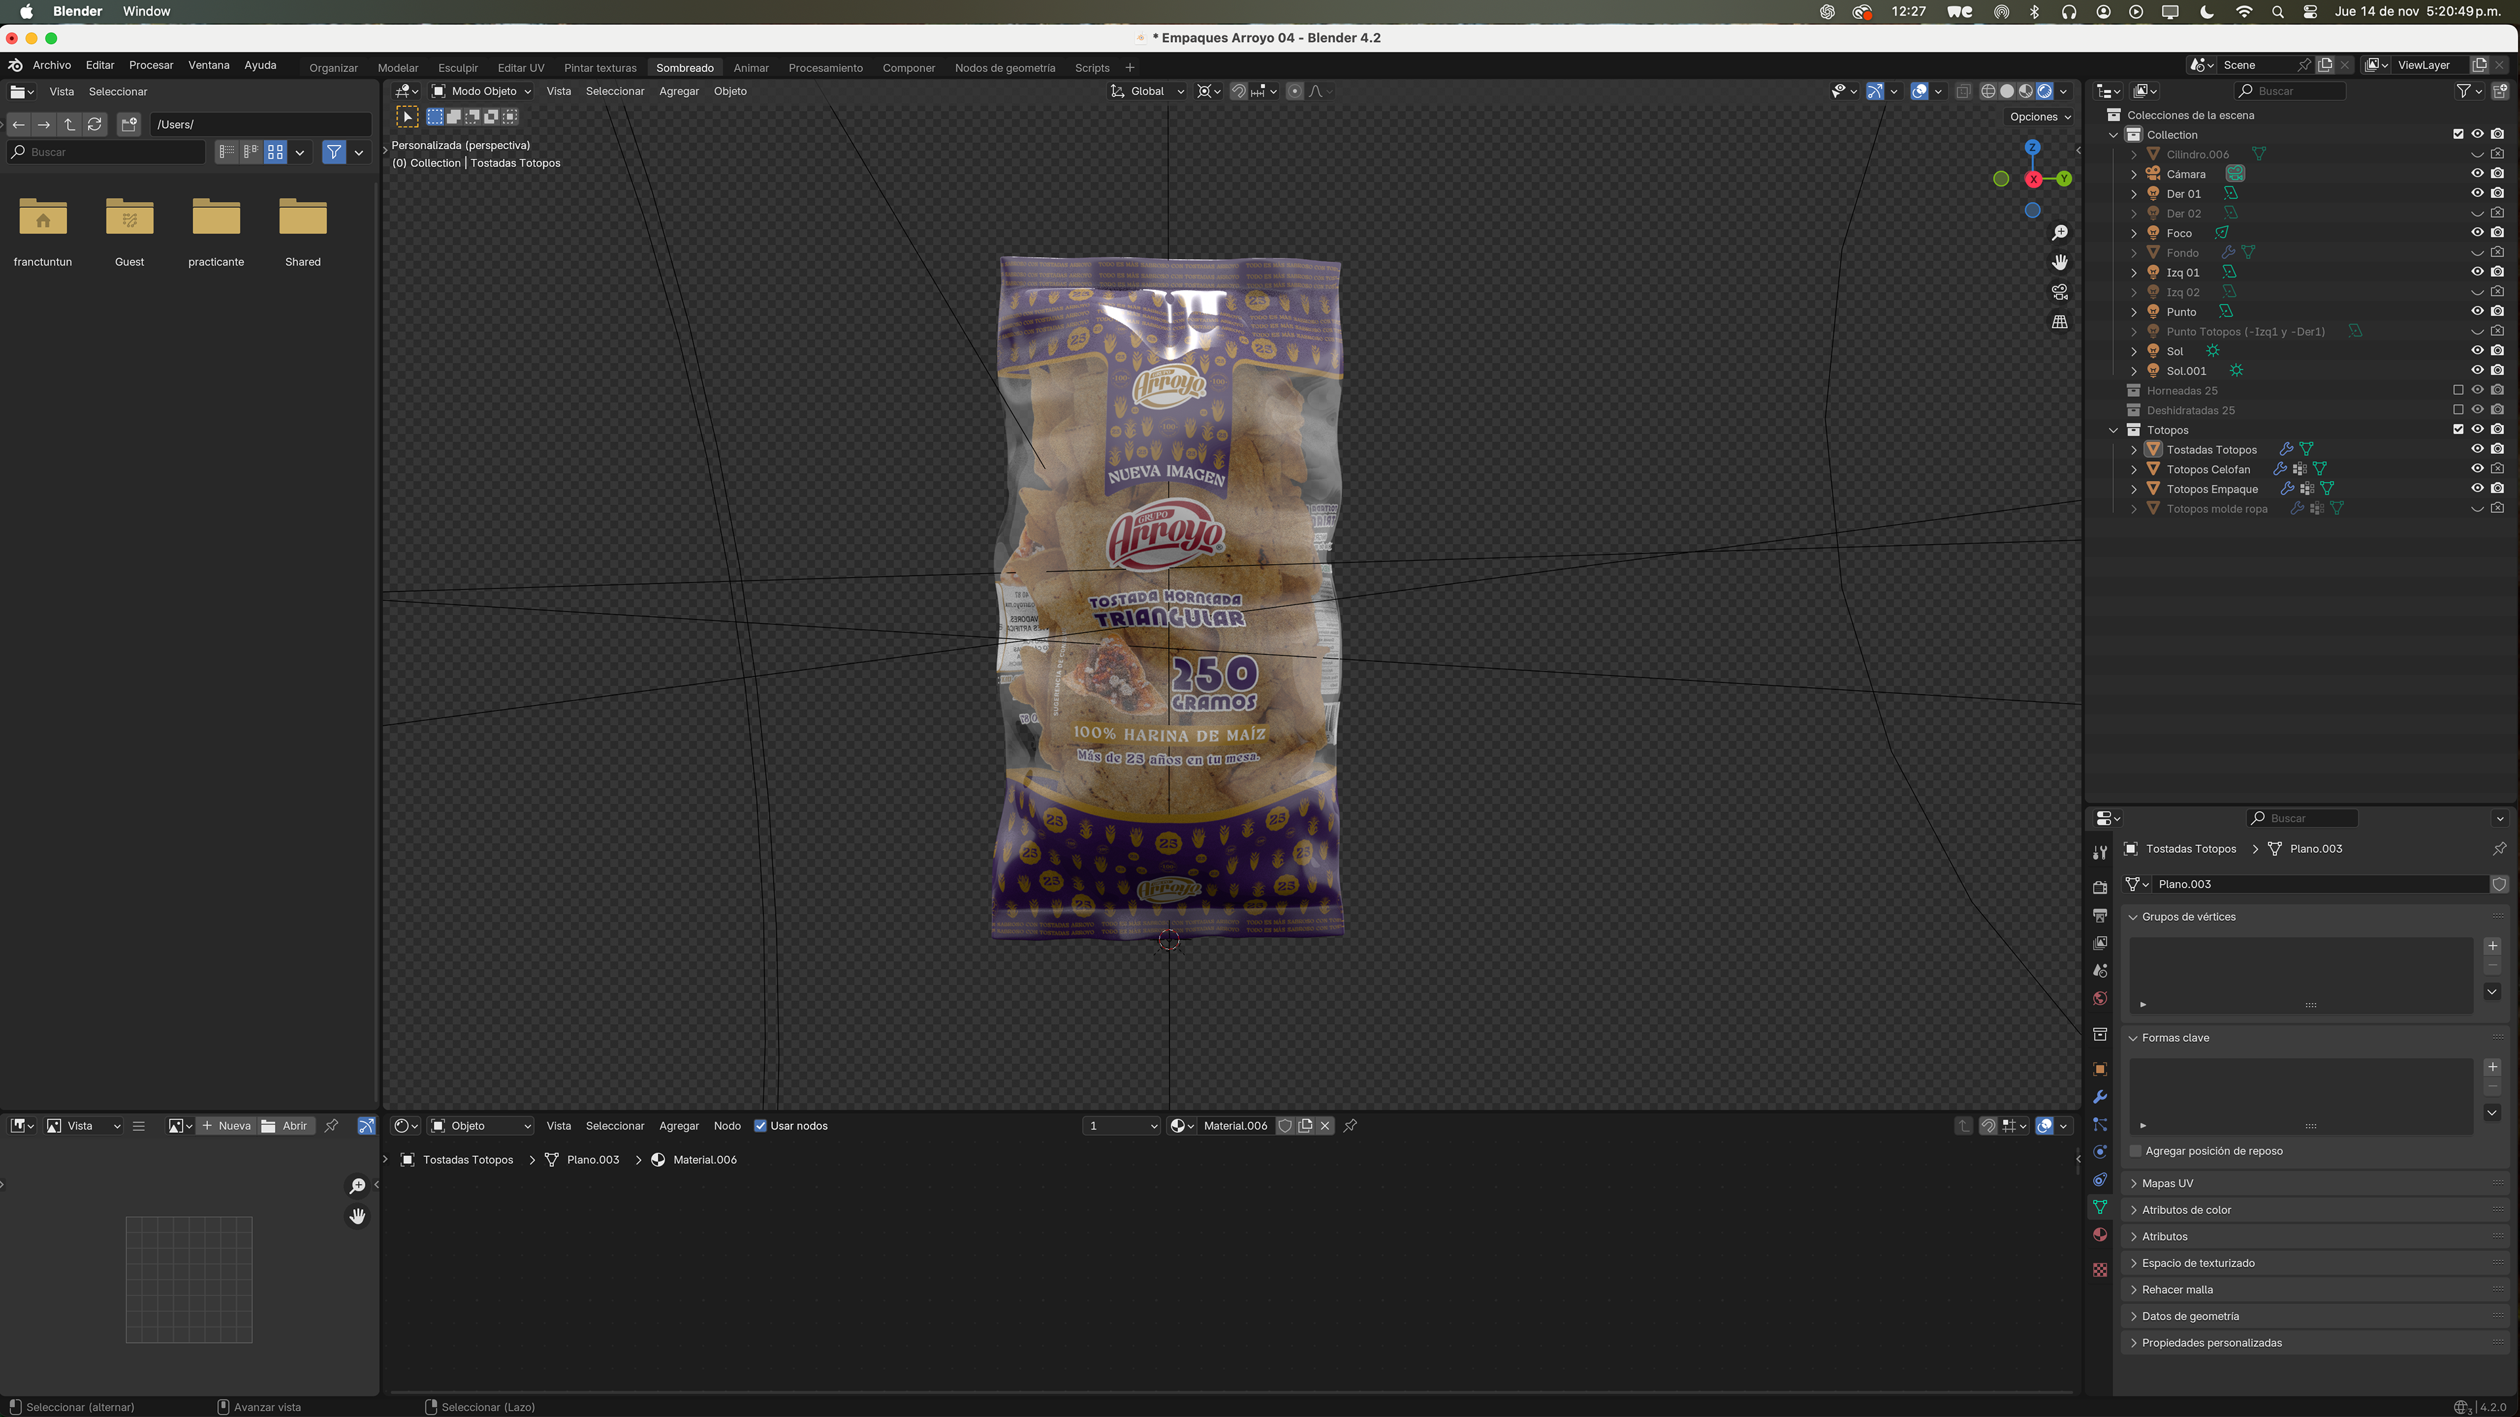Expand Tostadas Totopos outliner item
This screenshot has height=1417, width=2520.
coord(2133,450)
